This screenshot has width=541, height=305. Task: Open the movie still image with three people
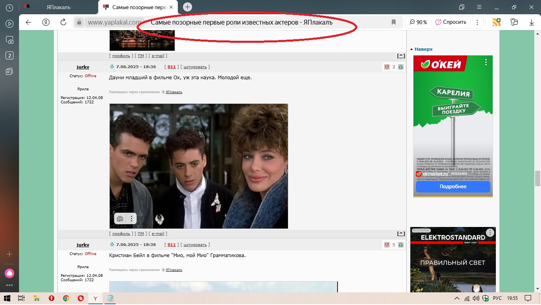199,166
